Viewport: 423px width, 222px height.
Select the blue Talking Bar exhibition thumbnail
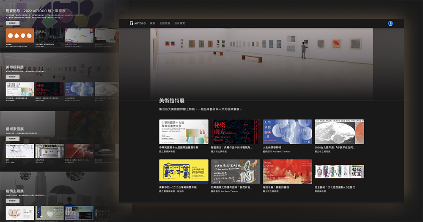[x=287, y=132]
